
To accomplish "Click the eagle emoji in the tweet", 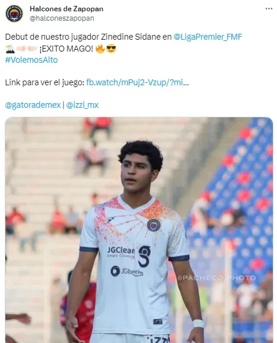I will pos(10,49).
